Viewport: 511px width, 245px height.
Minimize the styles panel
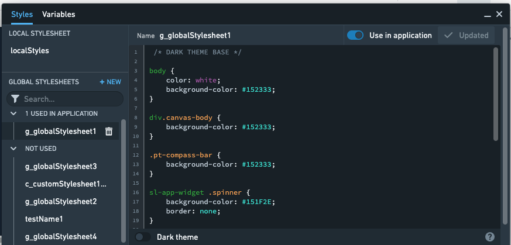pyautogui.click(x=488, y=15)
